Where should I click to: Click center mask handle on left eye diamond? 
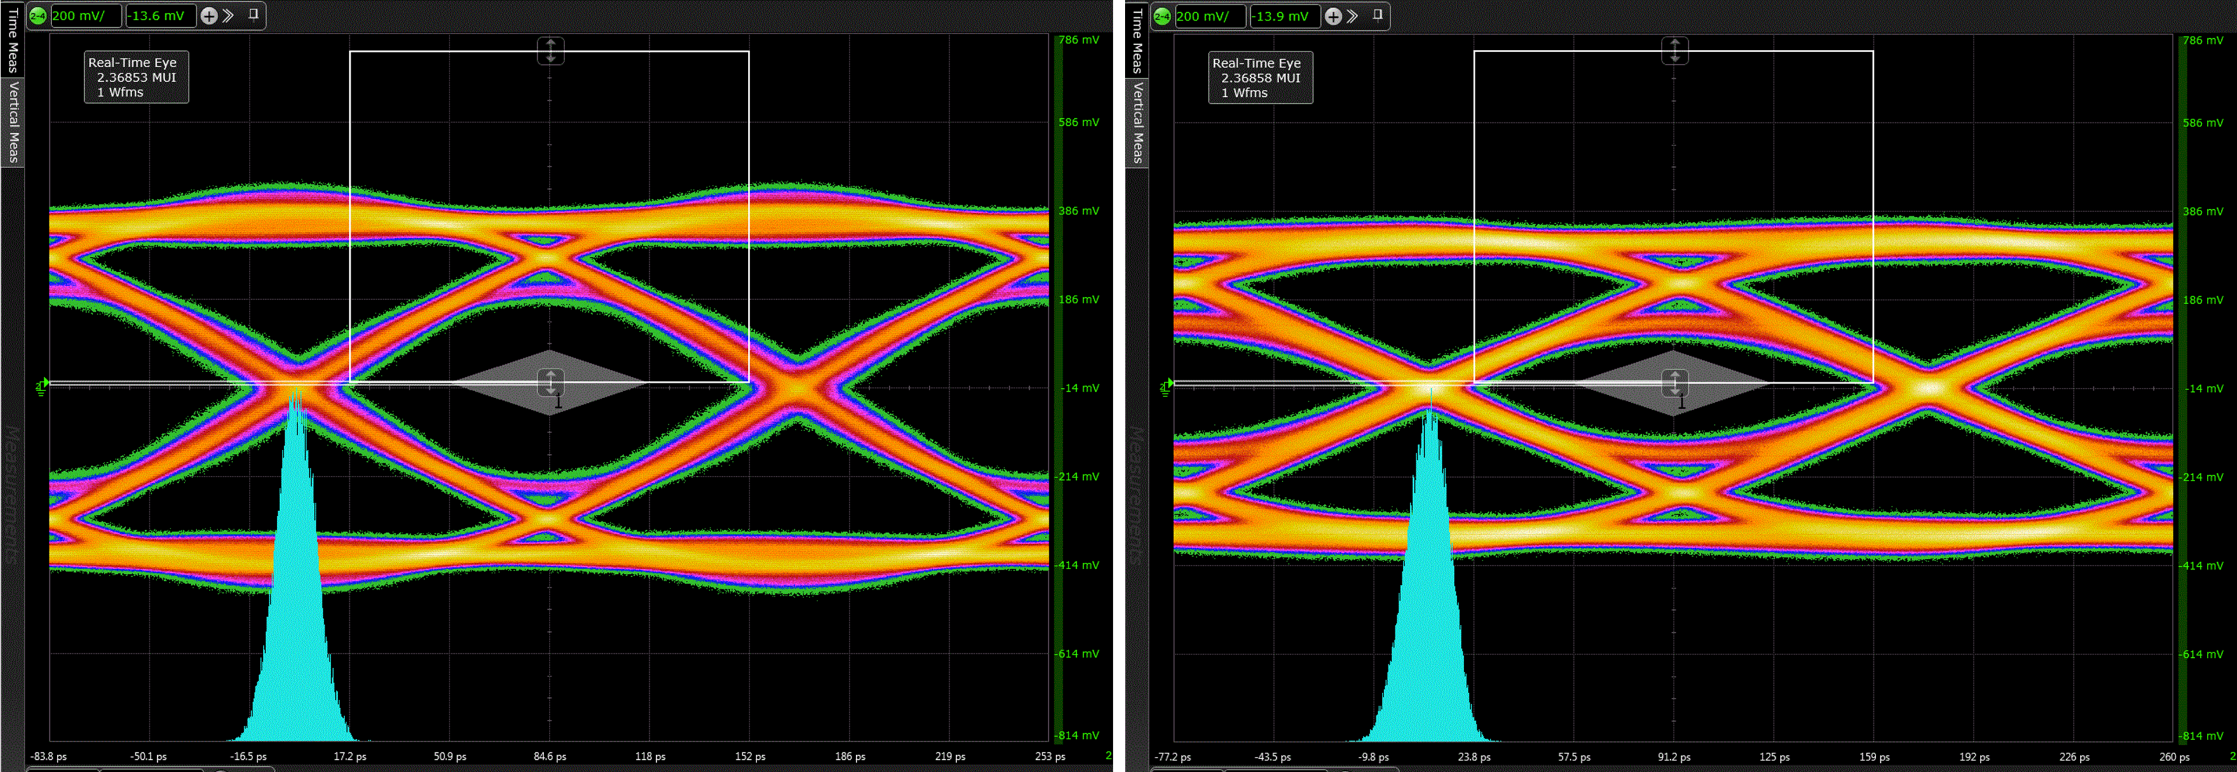(551, 382)
